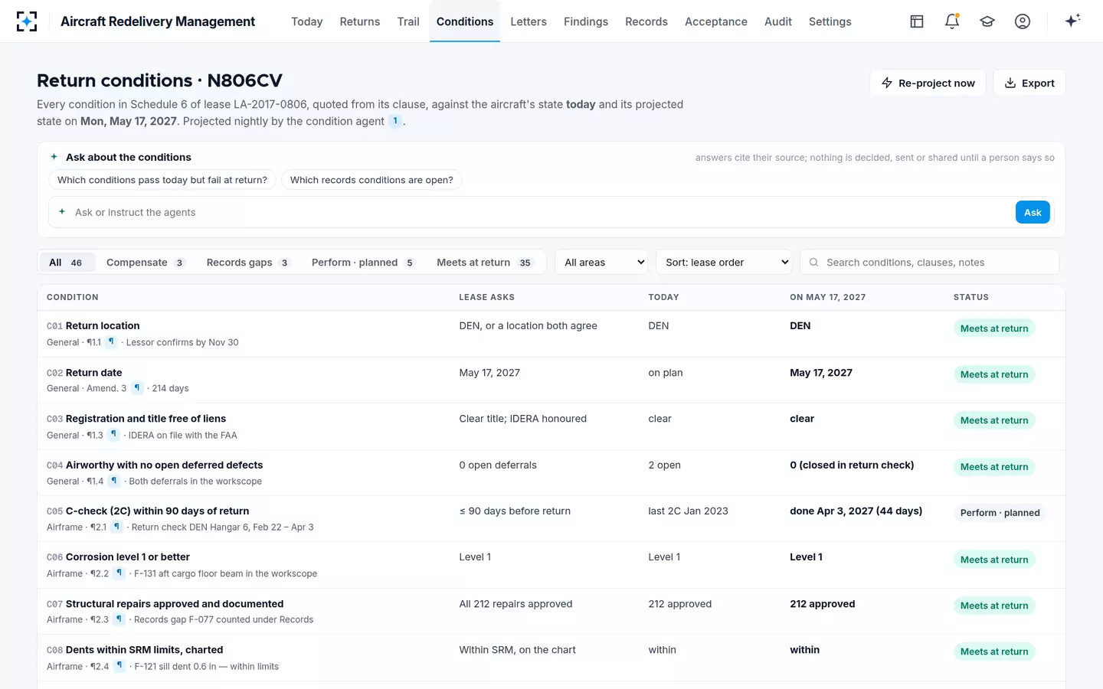Filter by Compensate conditions
1103x689 pixels.
[146, 262]
